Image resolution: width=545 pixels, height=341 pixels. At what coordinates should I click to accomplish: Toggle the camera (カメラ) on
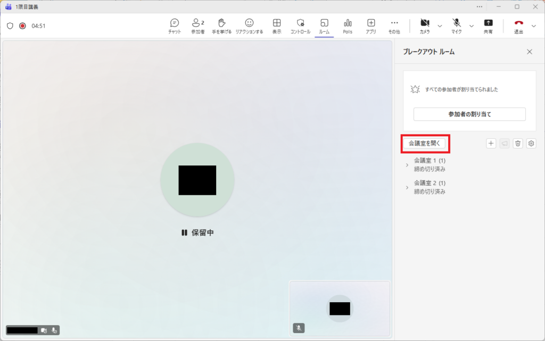coord(425,26)
